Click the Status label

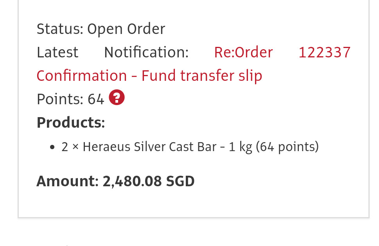coord(60,29)
